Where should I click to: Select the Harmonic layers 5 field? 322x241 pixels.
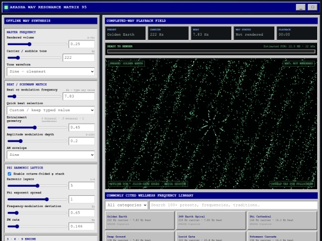pyautogui.click(x=82, y=186)
